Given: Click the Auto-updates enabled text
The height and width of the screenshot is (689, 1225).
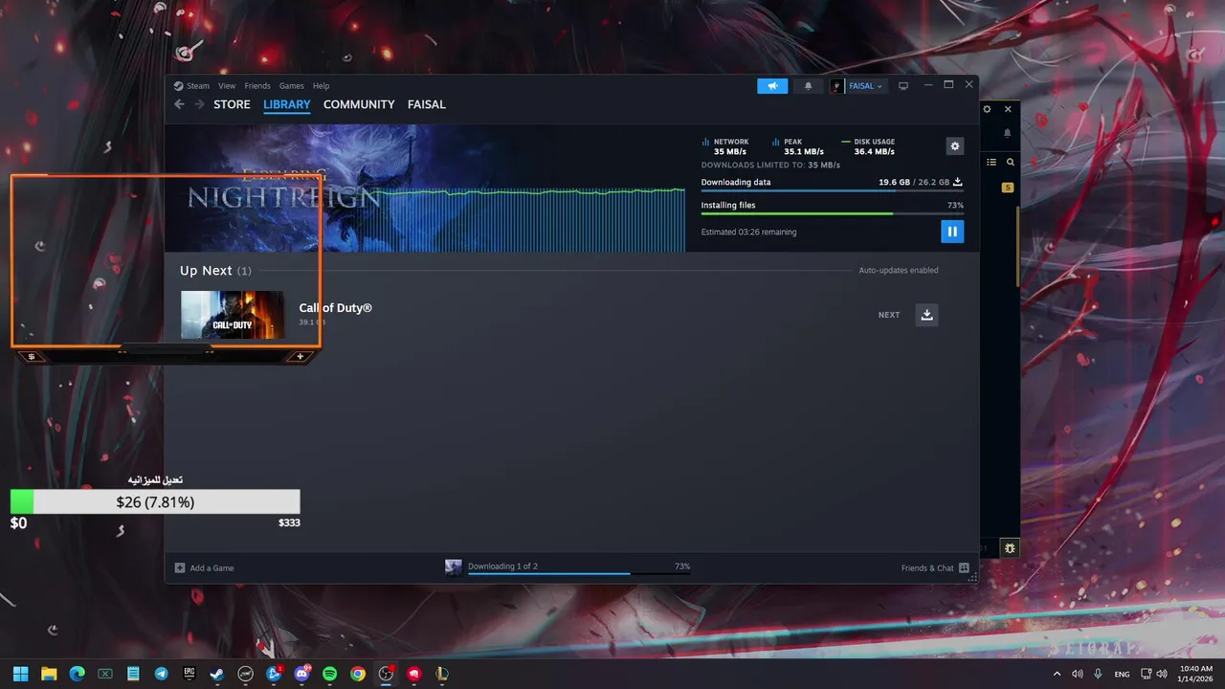Looking at the screenshot, I should 898,271.
